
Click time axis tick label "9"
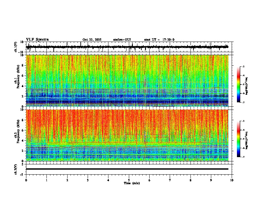[211, 180]
